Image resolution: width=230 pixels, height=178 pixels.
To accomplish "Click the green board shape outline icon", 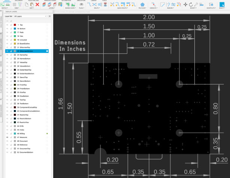I will [67, 5].
